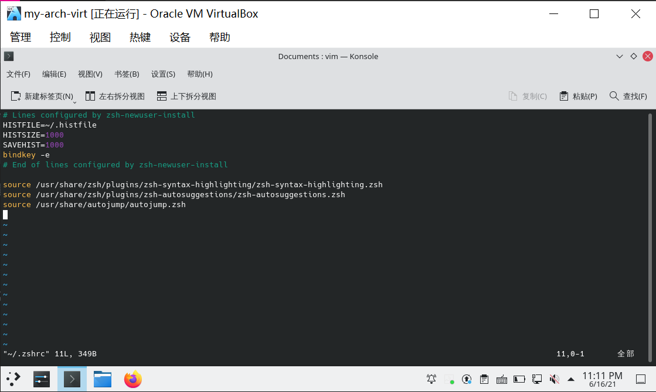Collapse the Konsole title bar chevron menu
This screenshot has width=656, height=392.
tap(620, 56)
